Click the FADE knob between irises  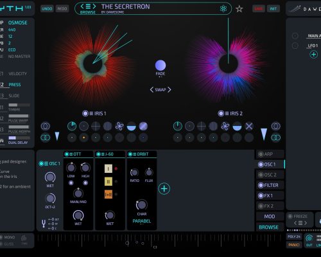coord(160,66)
